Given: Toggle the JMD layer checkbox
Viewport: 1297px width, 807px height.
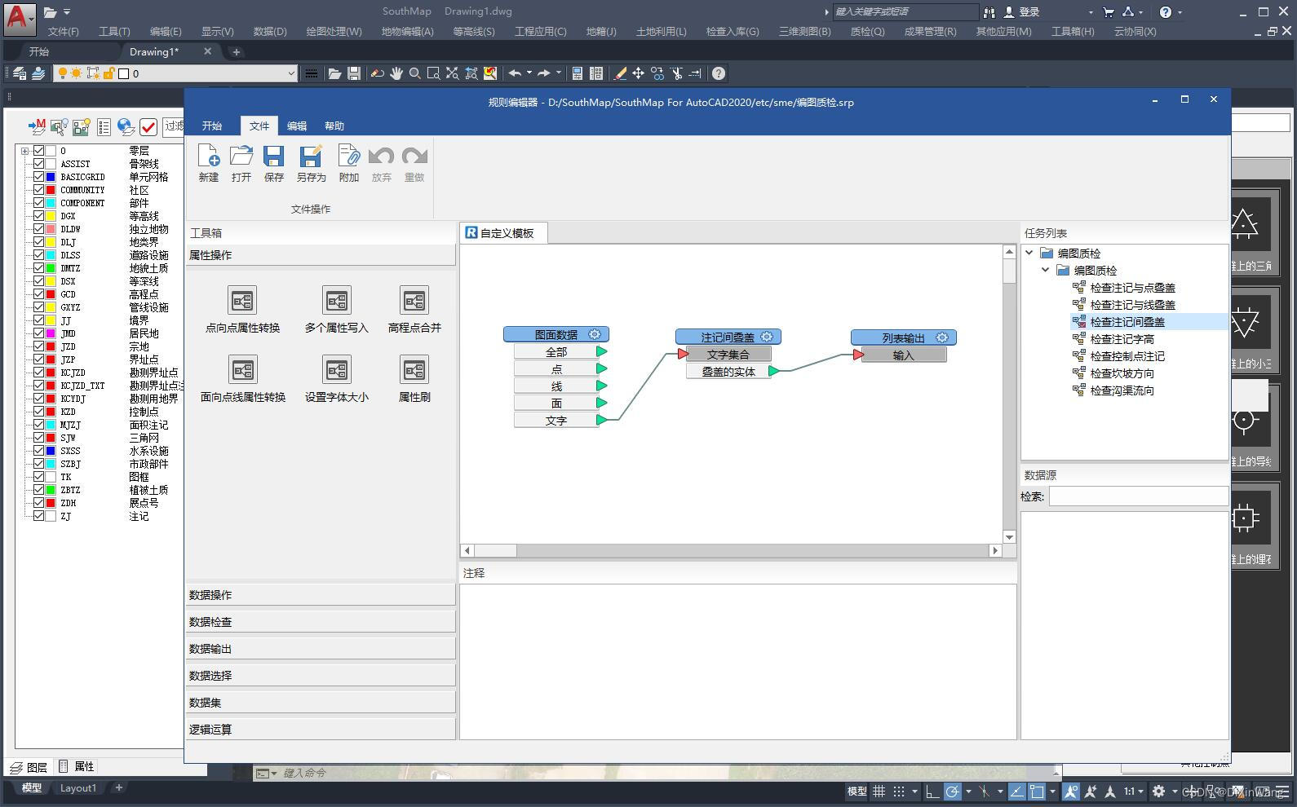Looking at the screenshot, I should pyautogui.click(x=38, y=333).
